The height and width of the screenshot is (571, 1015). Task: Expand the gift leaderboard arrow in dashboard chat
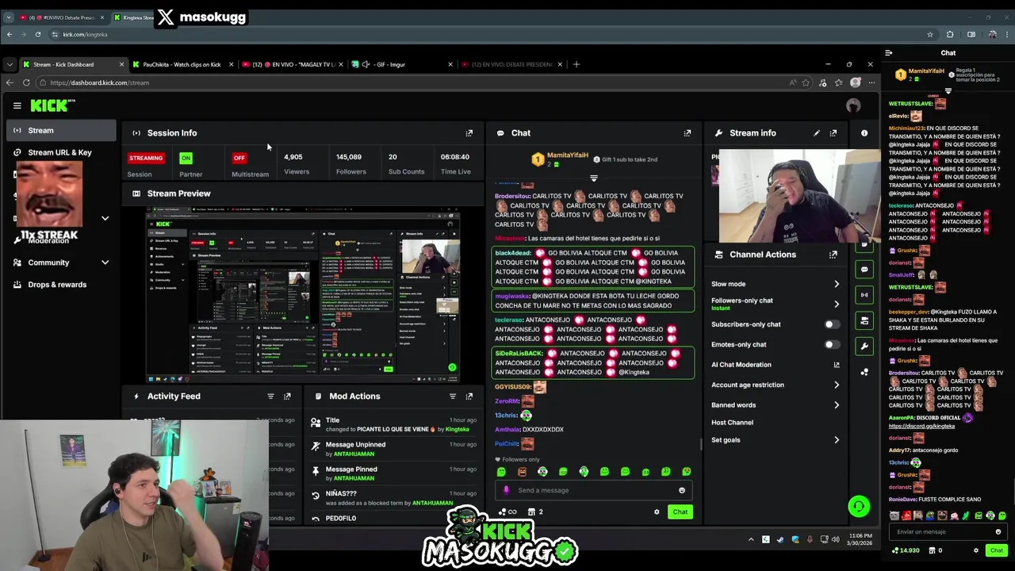coord(593,178)
